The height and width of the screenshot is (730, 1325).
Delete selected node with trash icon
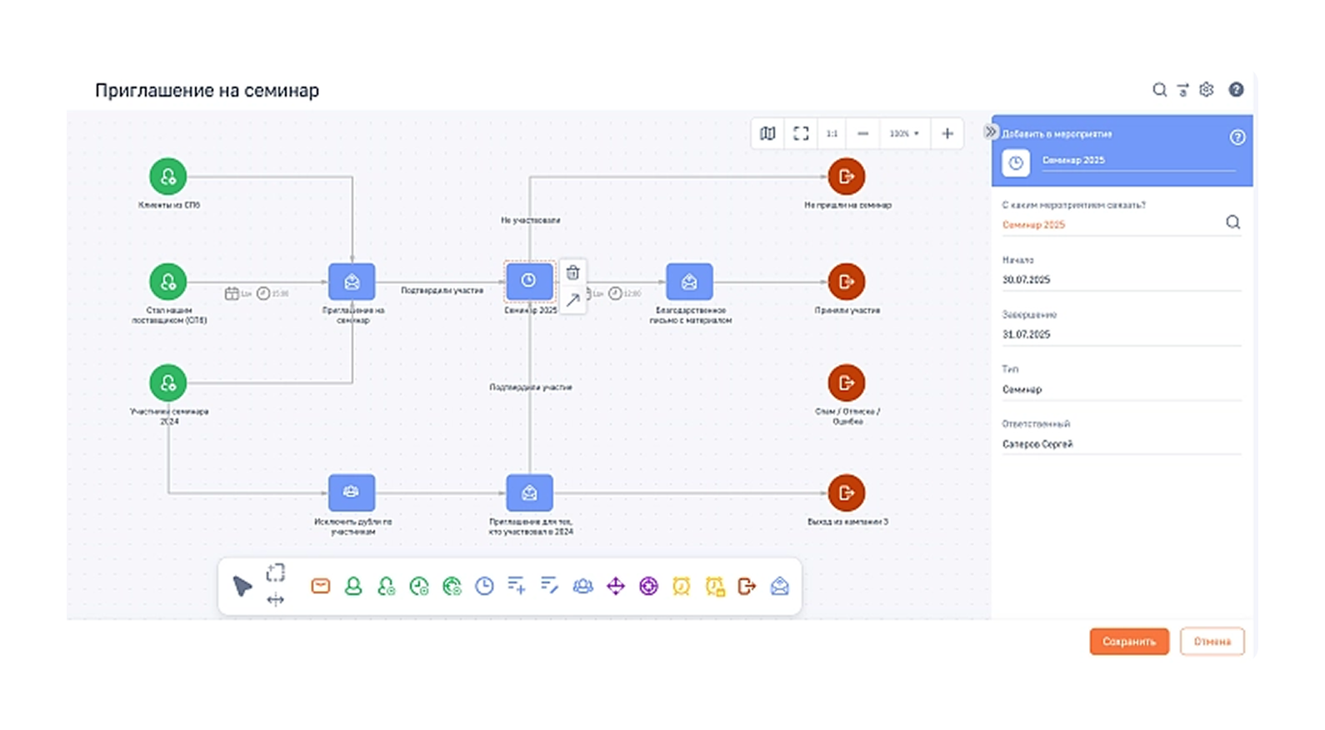click(572, 272)
